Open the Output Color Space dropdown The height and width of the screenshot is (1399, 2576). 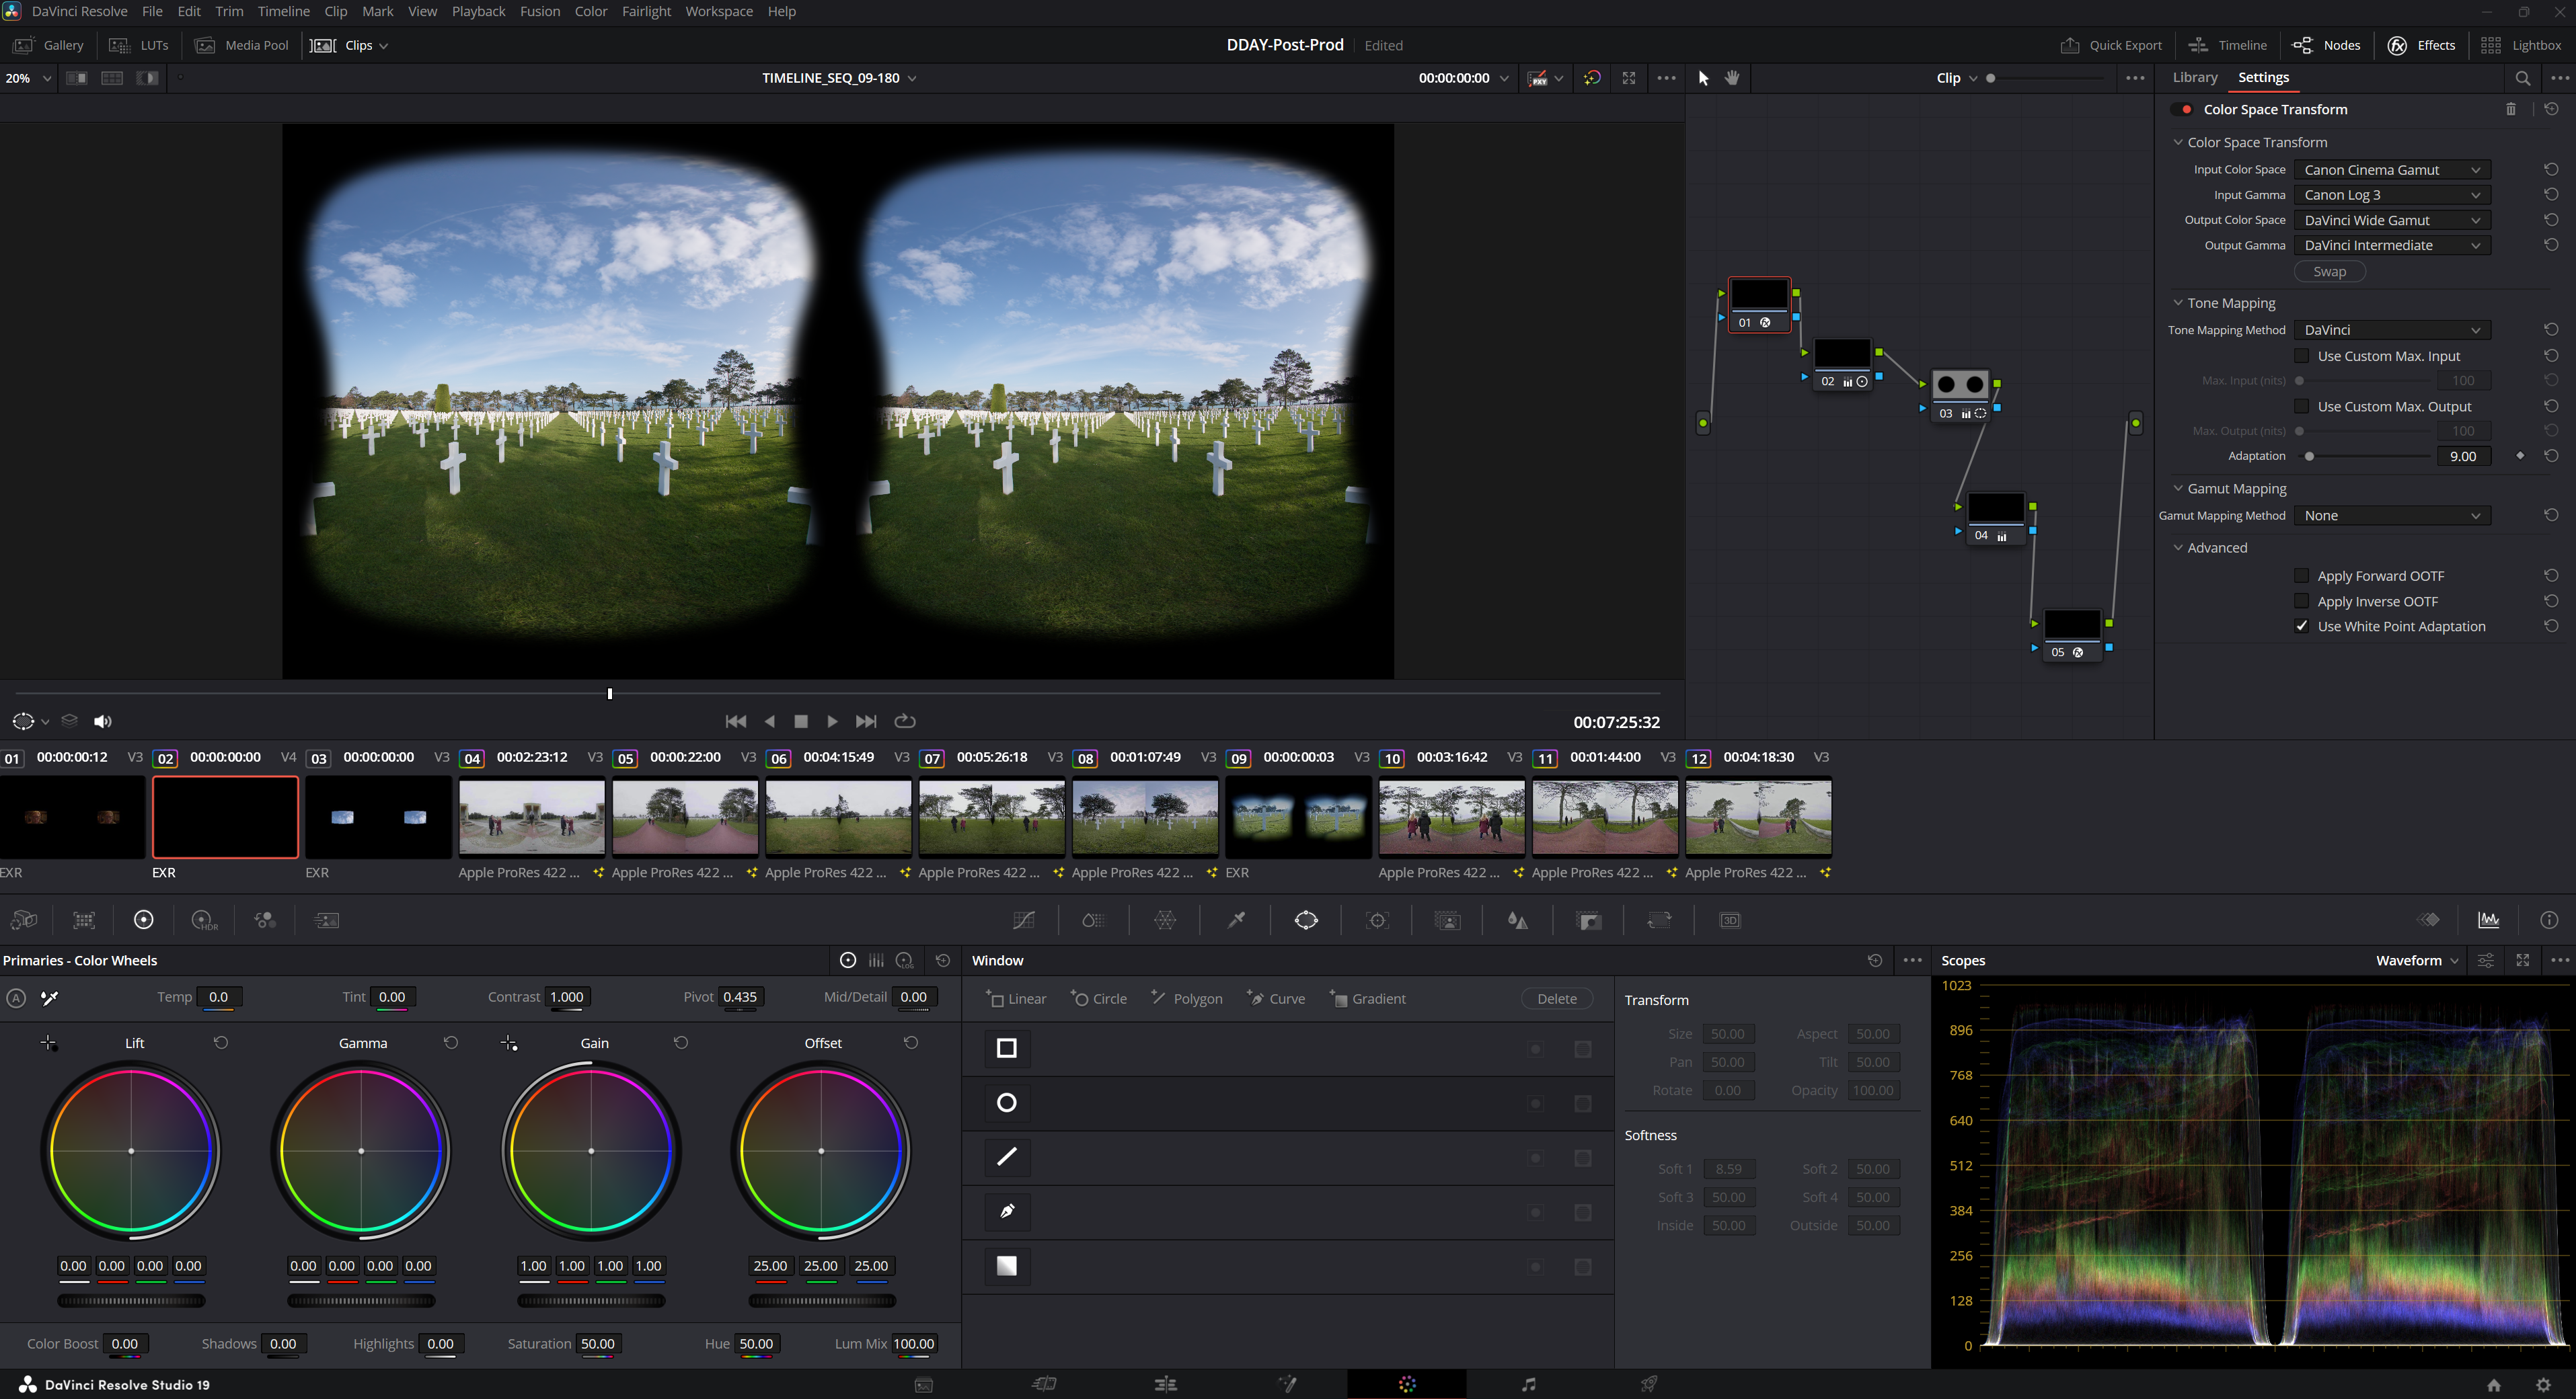click(x=2391, y=220)
